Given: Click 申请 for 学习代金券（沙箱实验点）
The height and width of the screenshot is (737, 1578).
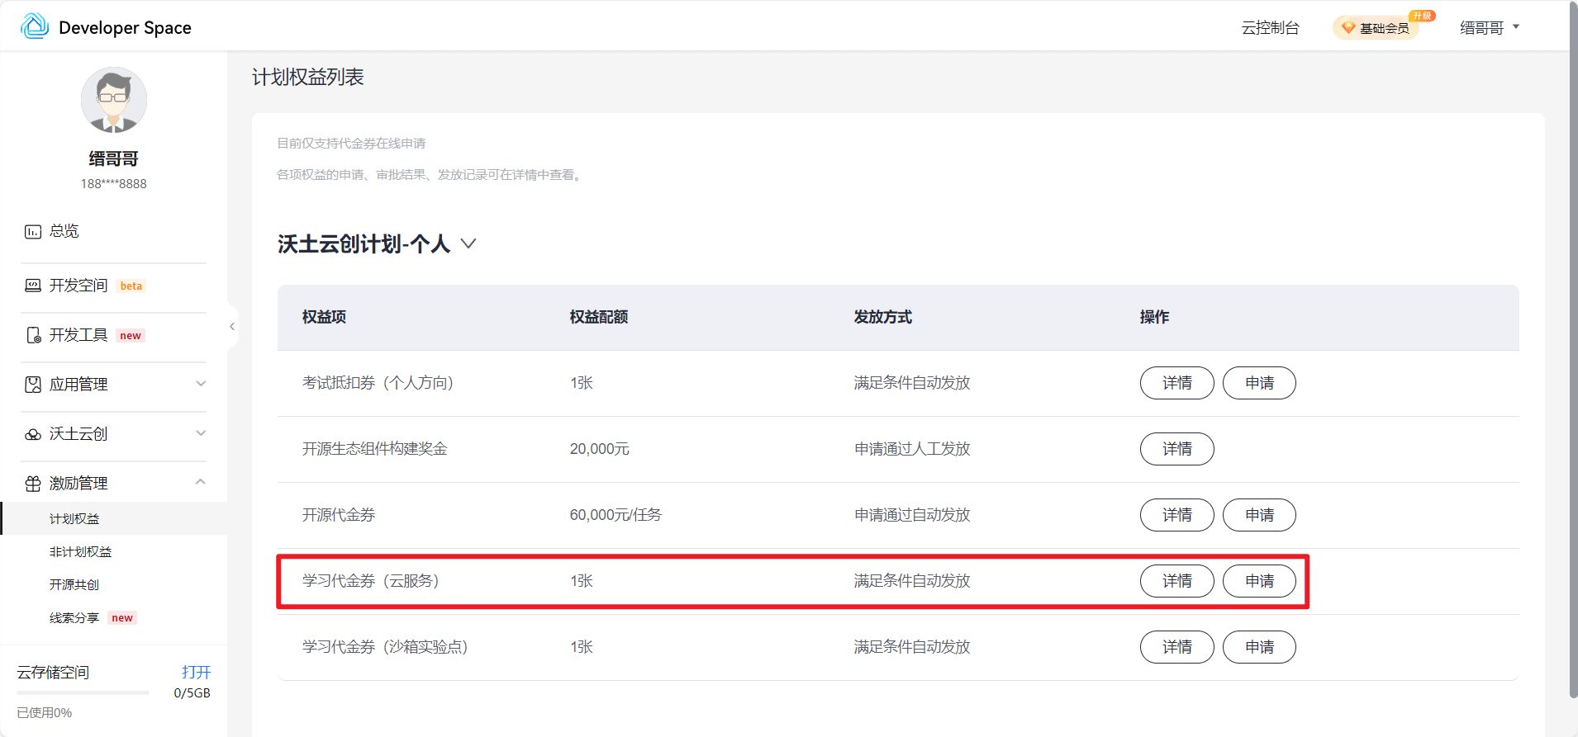Looking at the screenshot, I should click(x=1260, y=647).
